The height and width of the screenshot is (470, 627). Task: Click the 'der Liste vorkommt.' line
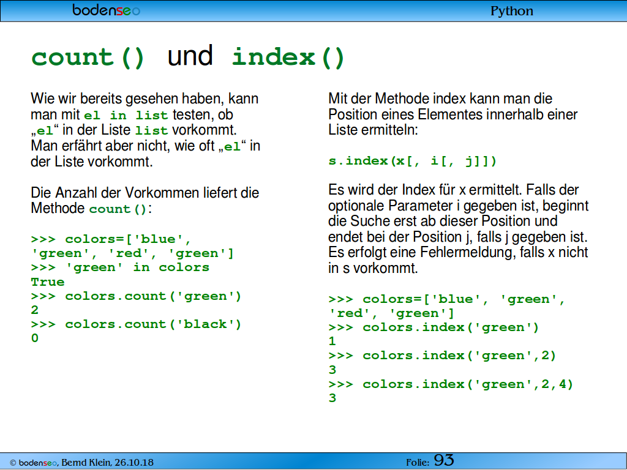92,162
